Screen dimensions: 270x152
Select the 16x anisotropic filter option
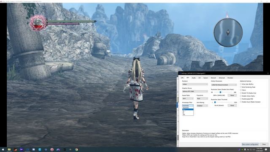[x=188, y=114]
